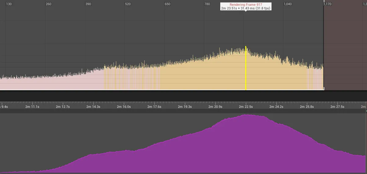Click the 2m 14.3s mark on time ruler
Screen dimensions: 367x174
point(93,107)
